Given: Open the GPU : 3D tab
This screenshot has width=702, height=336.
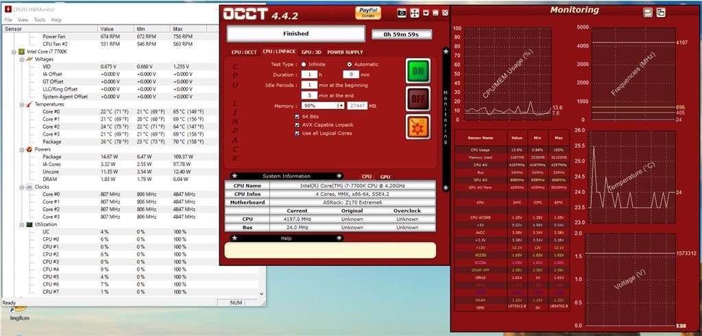Looking at the screenshot, I should (311, 52).
